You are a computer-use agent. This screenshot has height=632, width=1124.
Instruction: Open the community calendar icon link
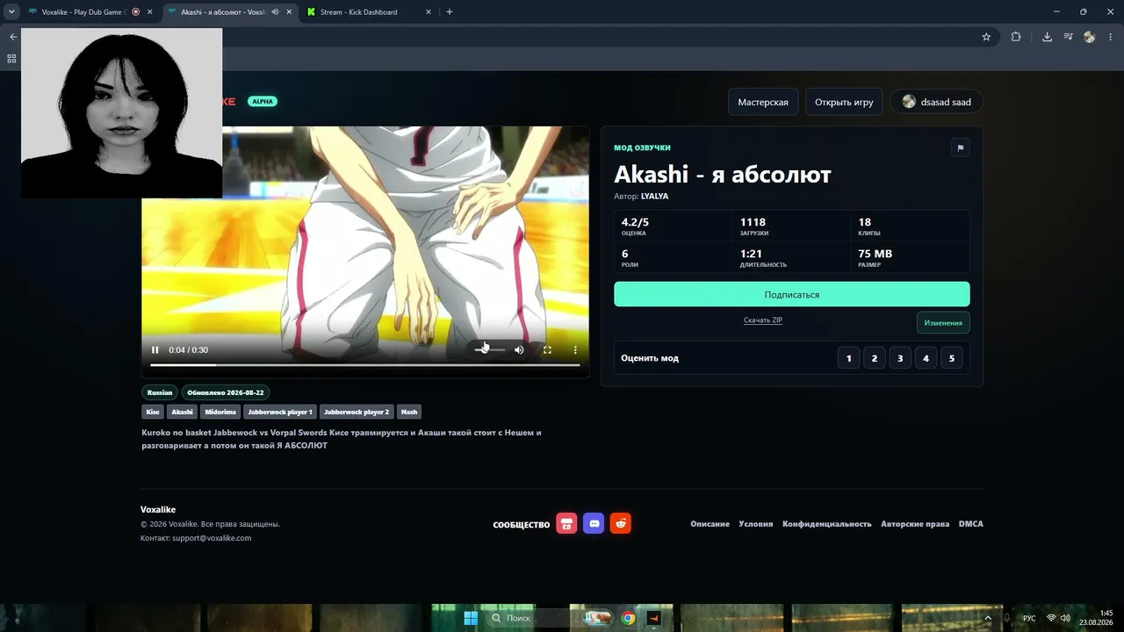[x=566, y=524]
